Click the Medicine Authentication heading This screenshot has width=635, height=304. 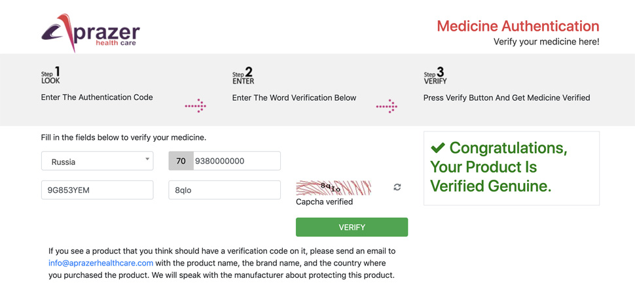(x=517, y=26)
